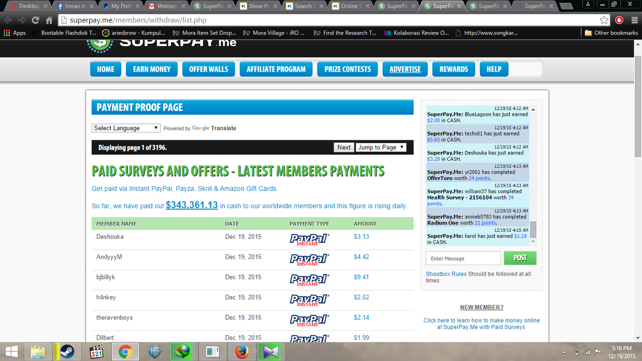Open the OFFER WALLS page
This screenshot has height=361, width=642.
point(209,69)
